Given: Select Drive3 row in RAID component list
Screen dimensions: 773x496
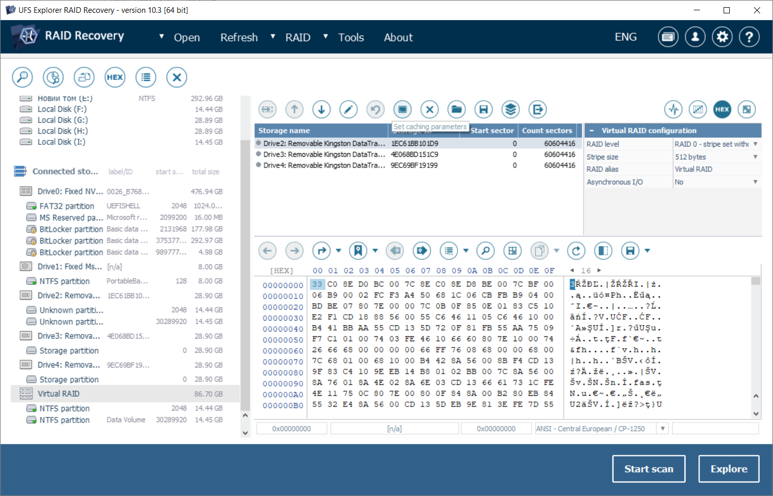Looking at the screenshot, I should [x=418, y=154].
